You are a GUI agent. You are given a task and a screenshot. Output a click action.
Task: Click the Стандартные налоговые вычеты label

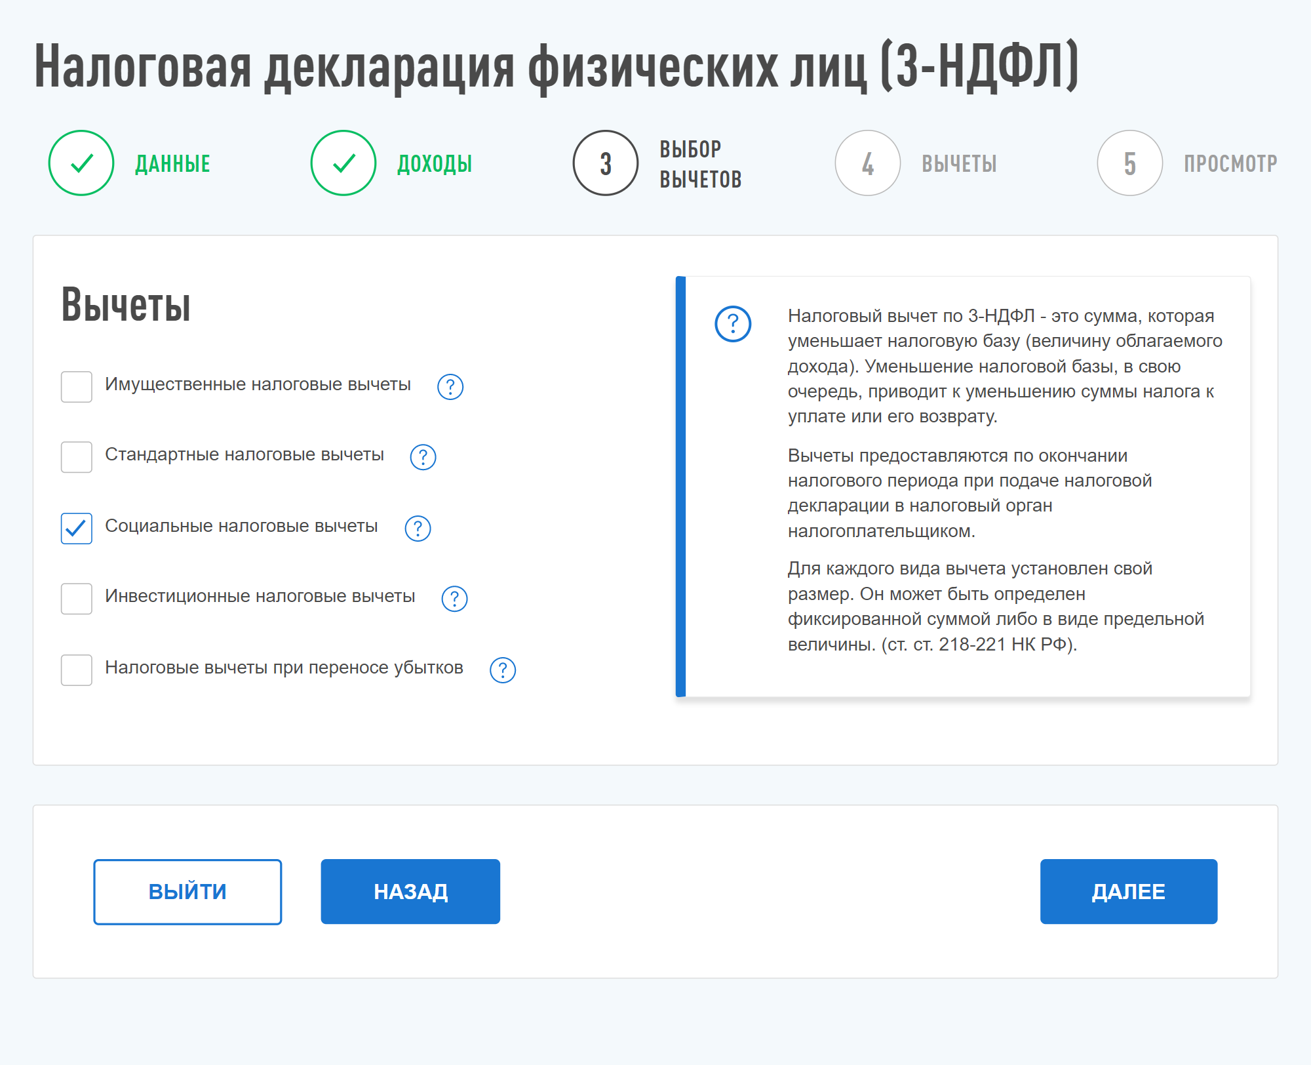[x=245, y=455]
